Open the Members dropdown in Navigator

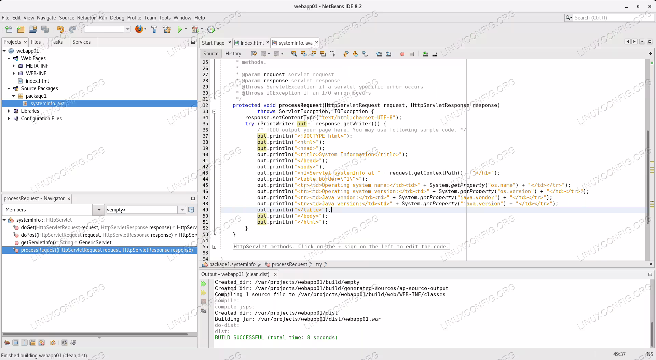coord(99,210)
